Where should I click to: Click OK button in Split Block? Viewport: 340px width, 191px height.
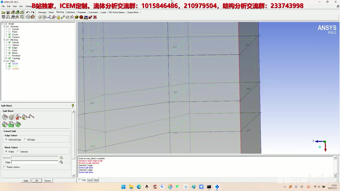[37, 181]
